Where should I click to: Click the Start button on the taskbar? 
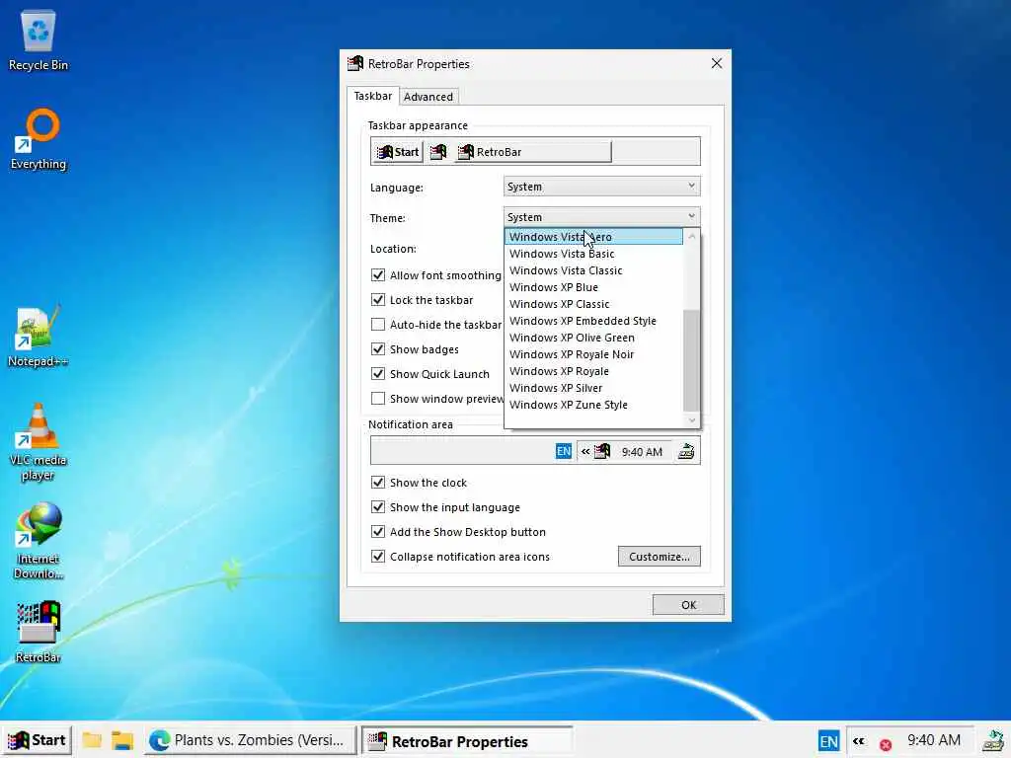37,740
